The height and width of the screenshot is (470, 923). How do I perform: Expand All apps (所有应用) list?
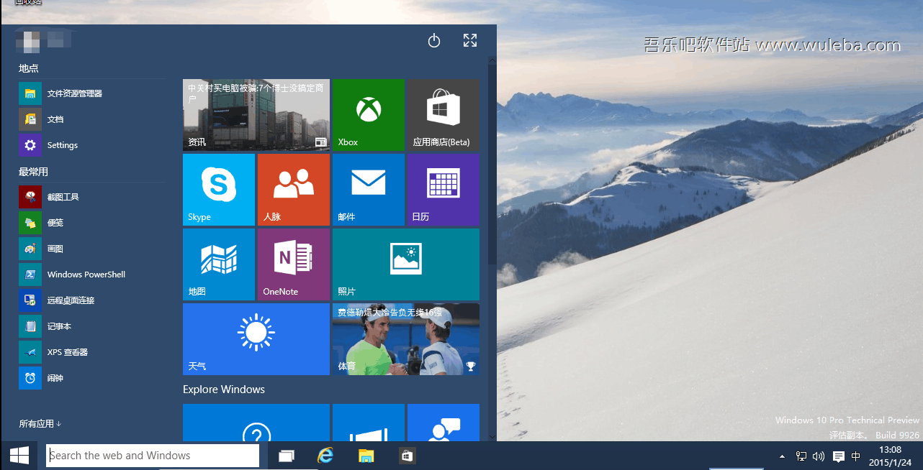point(40,424)
